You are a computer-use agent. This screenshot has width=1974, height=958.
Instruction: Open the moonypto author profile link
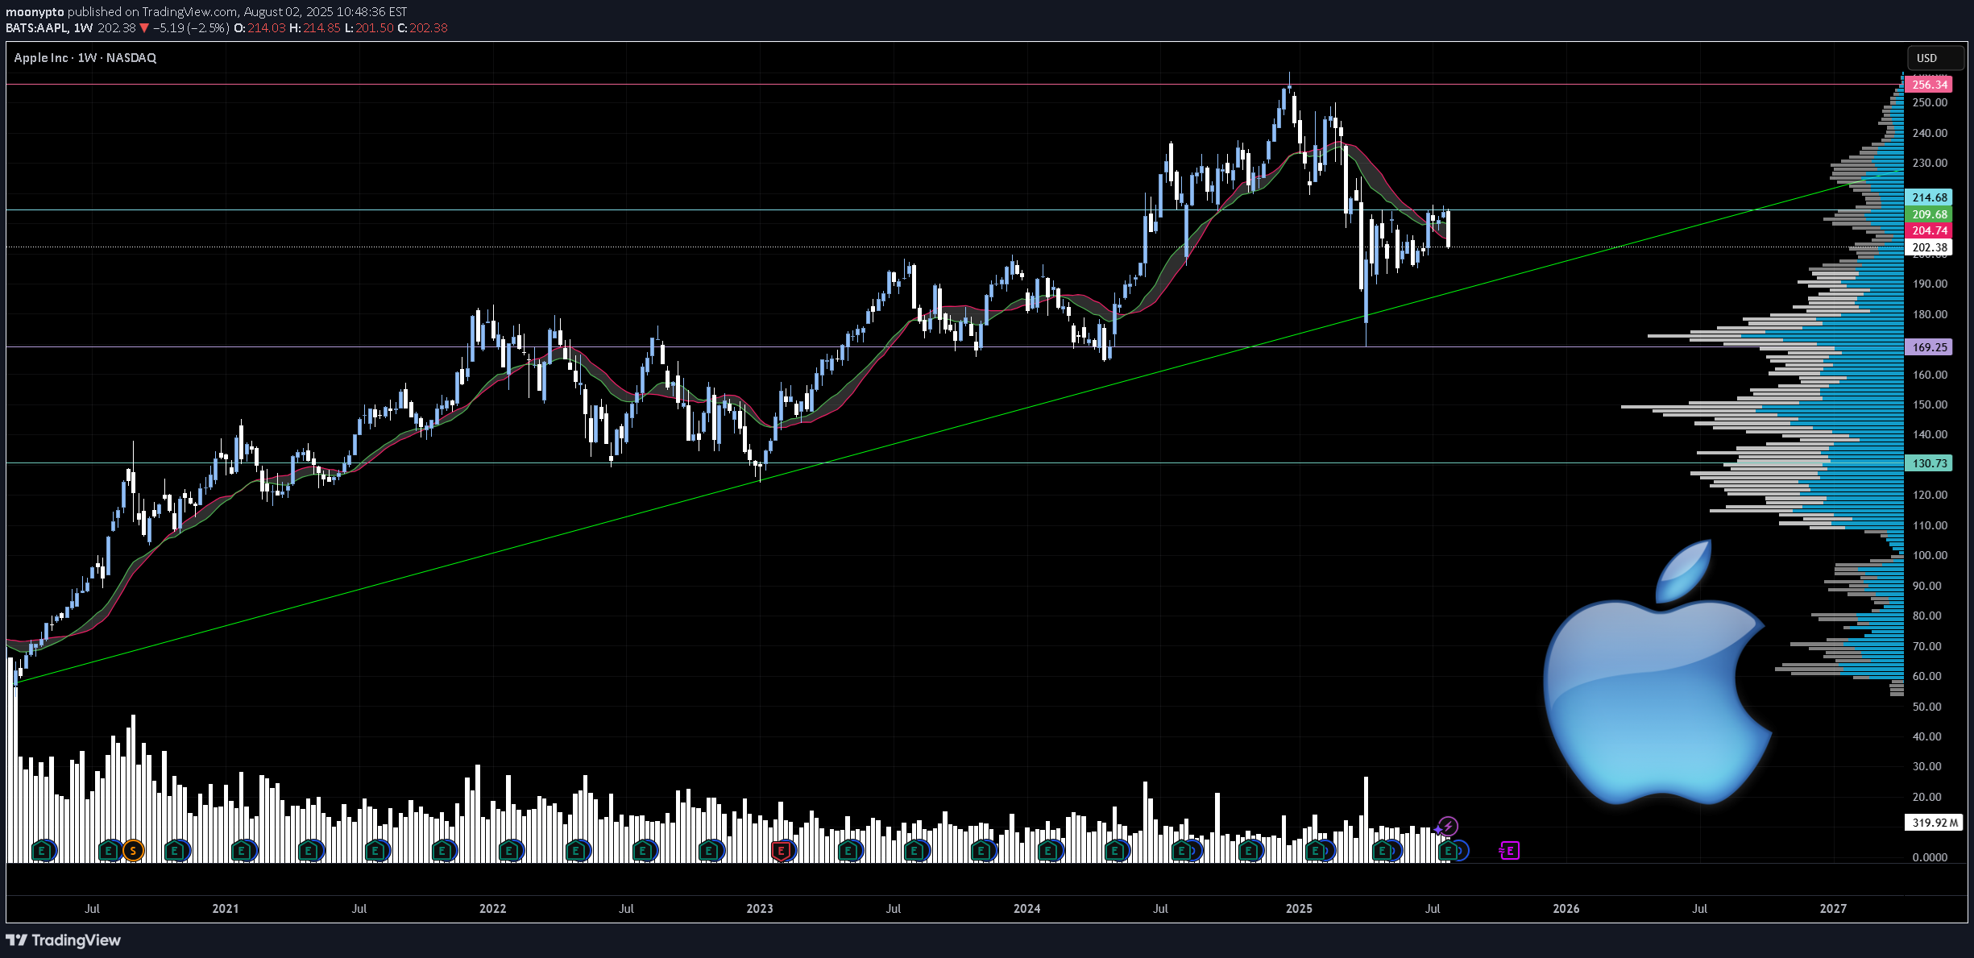click(35, 12)
